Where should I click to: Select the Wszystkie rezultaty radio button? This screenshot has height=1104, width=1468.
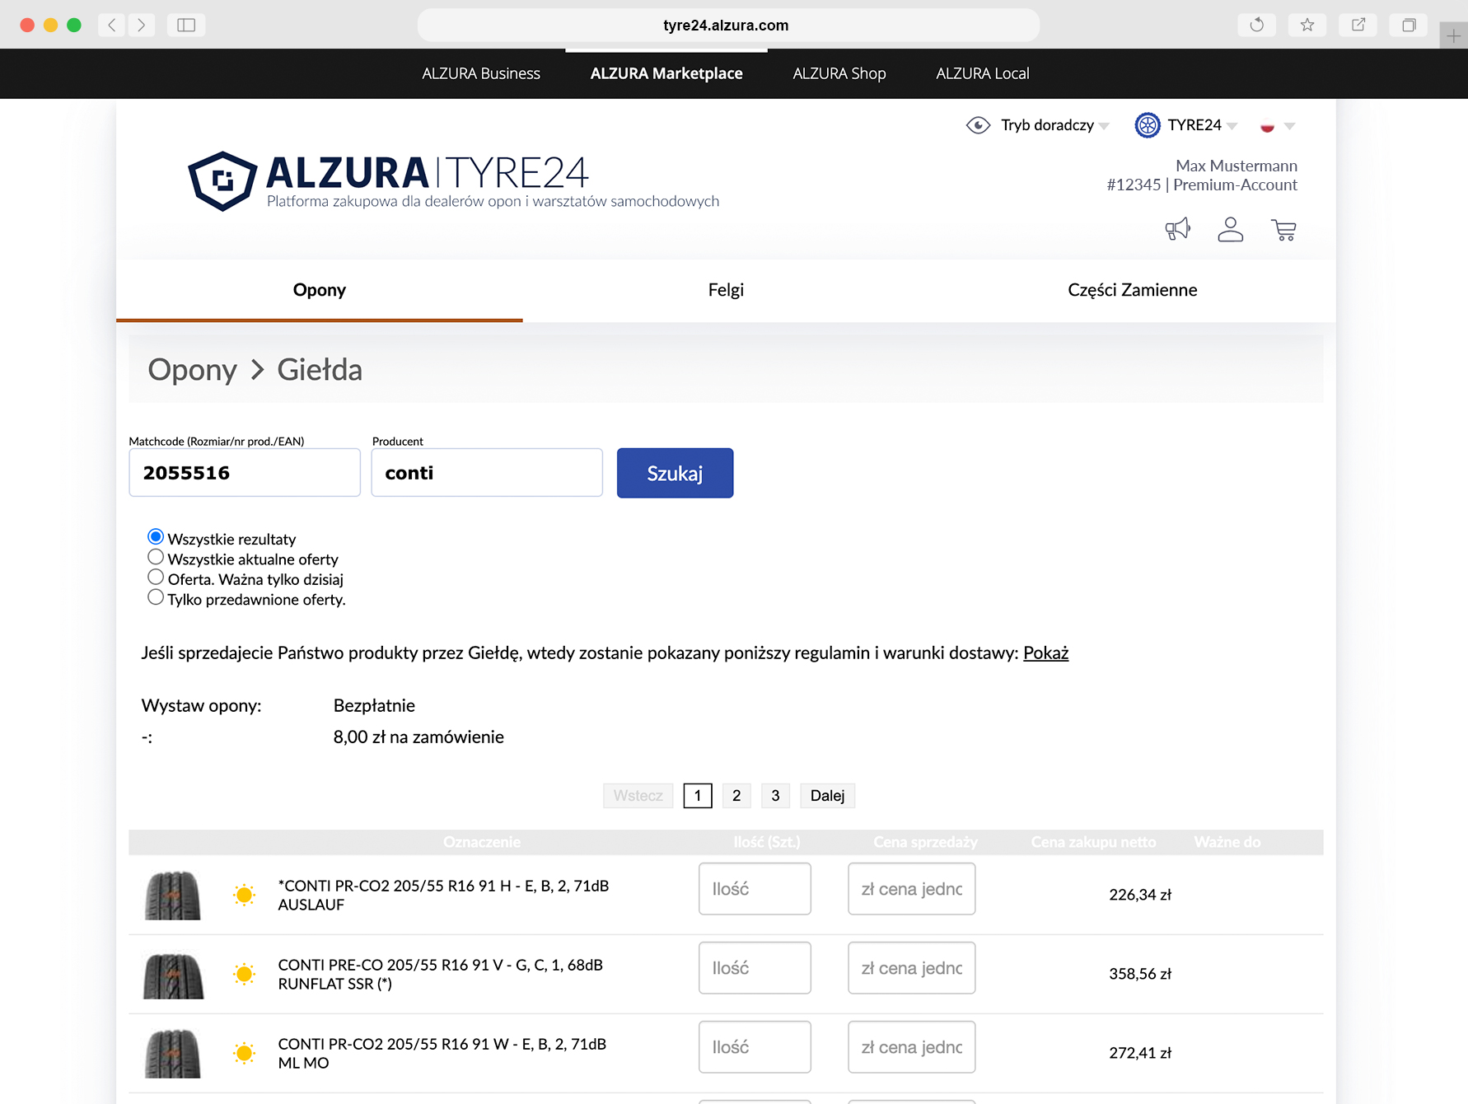(x=156, y=537)
